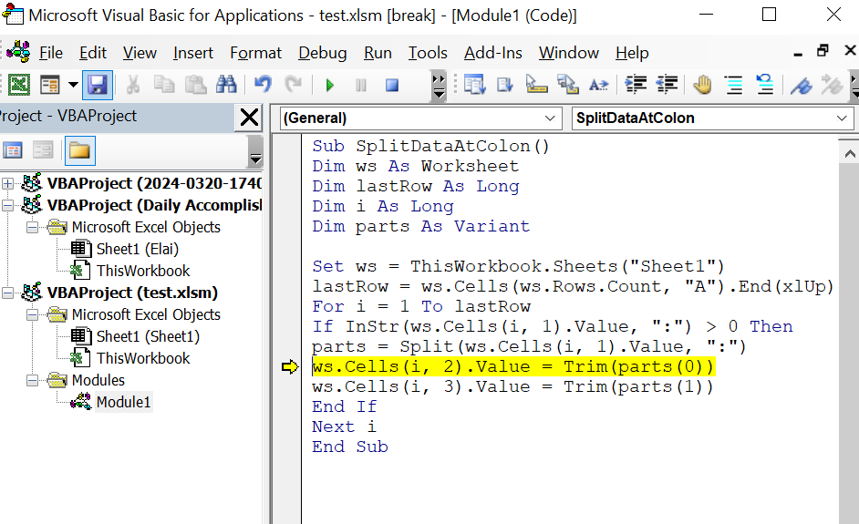Collapse the VBAProject (test.xlsm) node

point(7,293)
